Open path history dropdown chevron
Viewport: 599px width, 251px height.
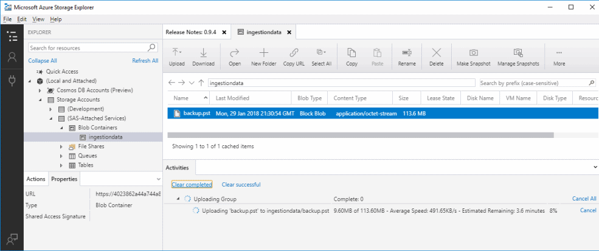point(192,83)
